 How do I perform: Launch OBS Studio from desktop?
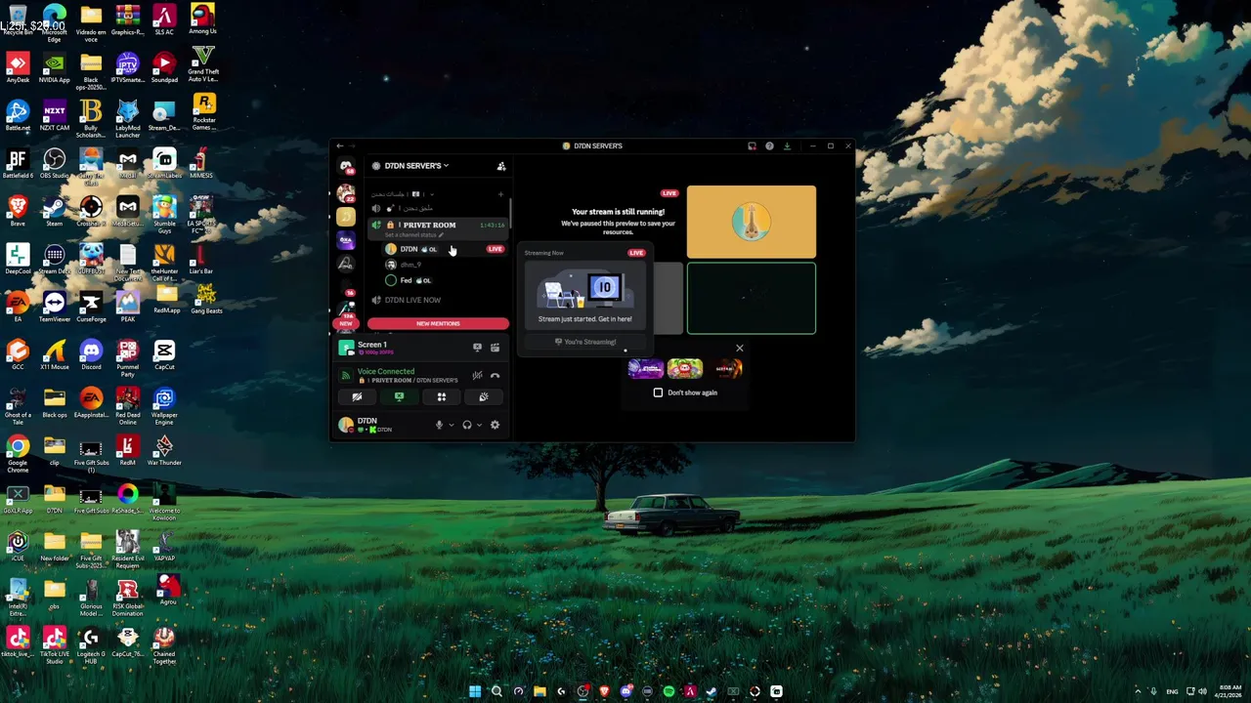click(x=54, y=162)
